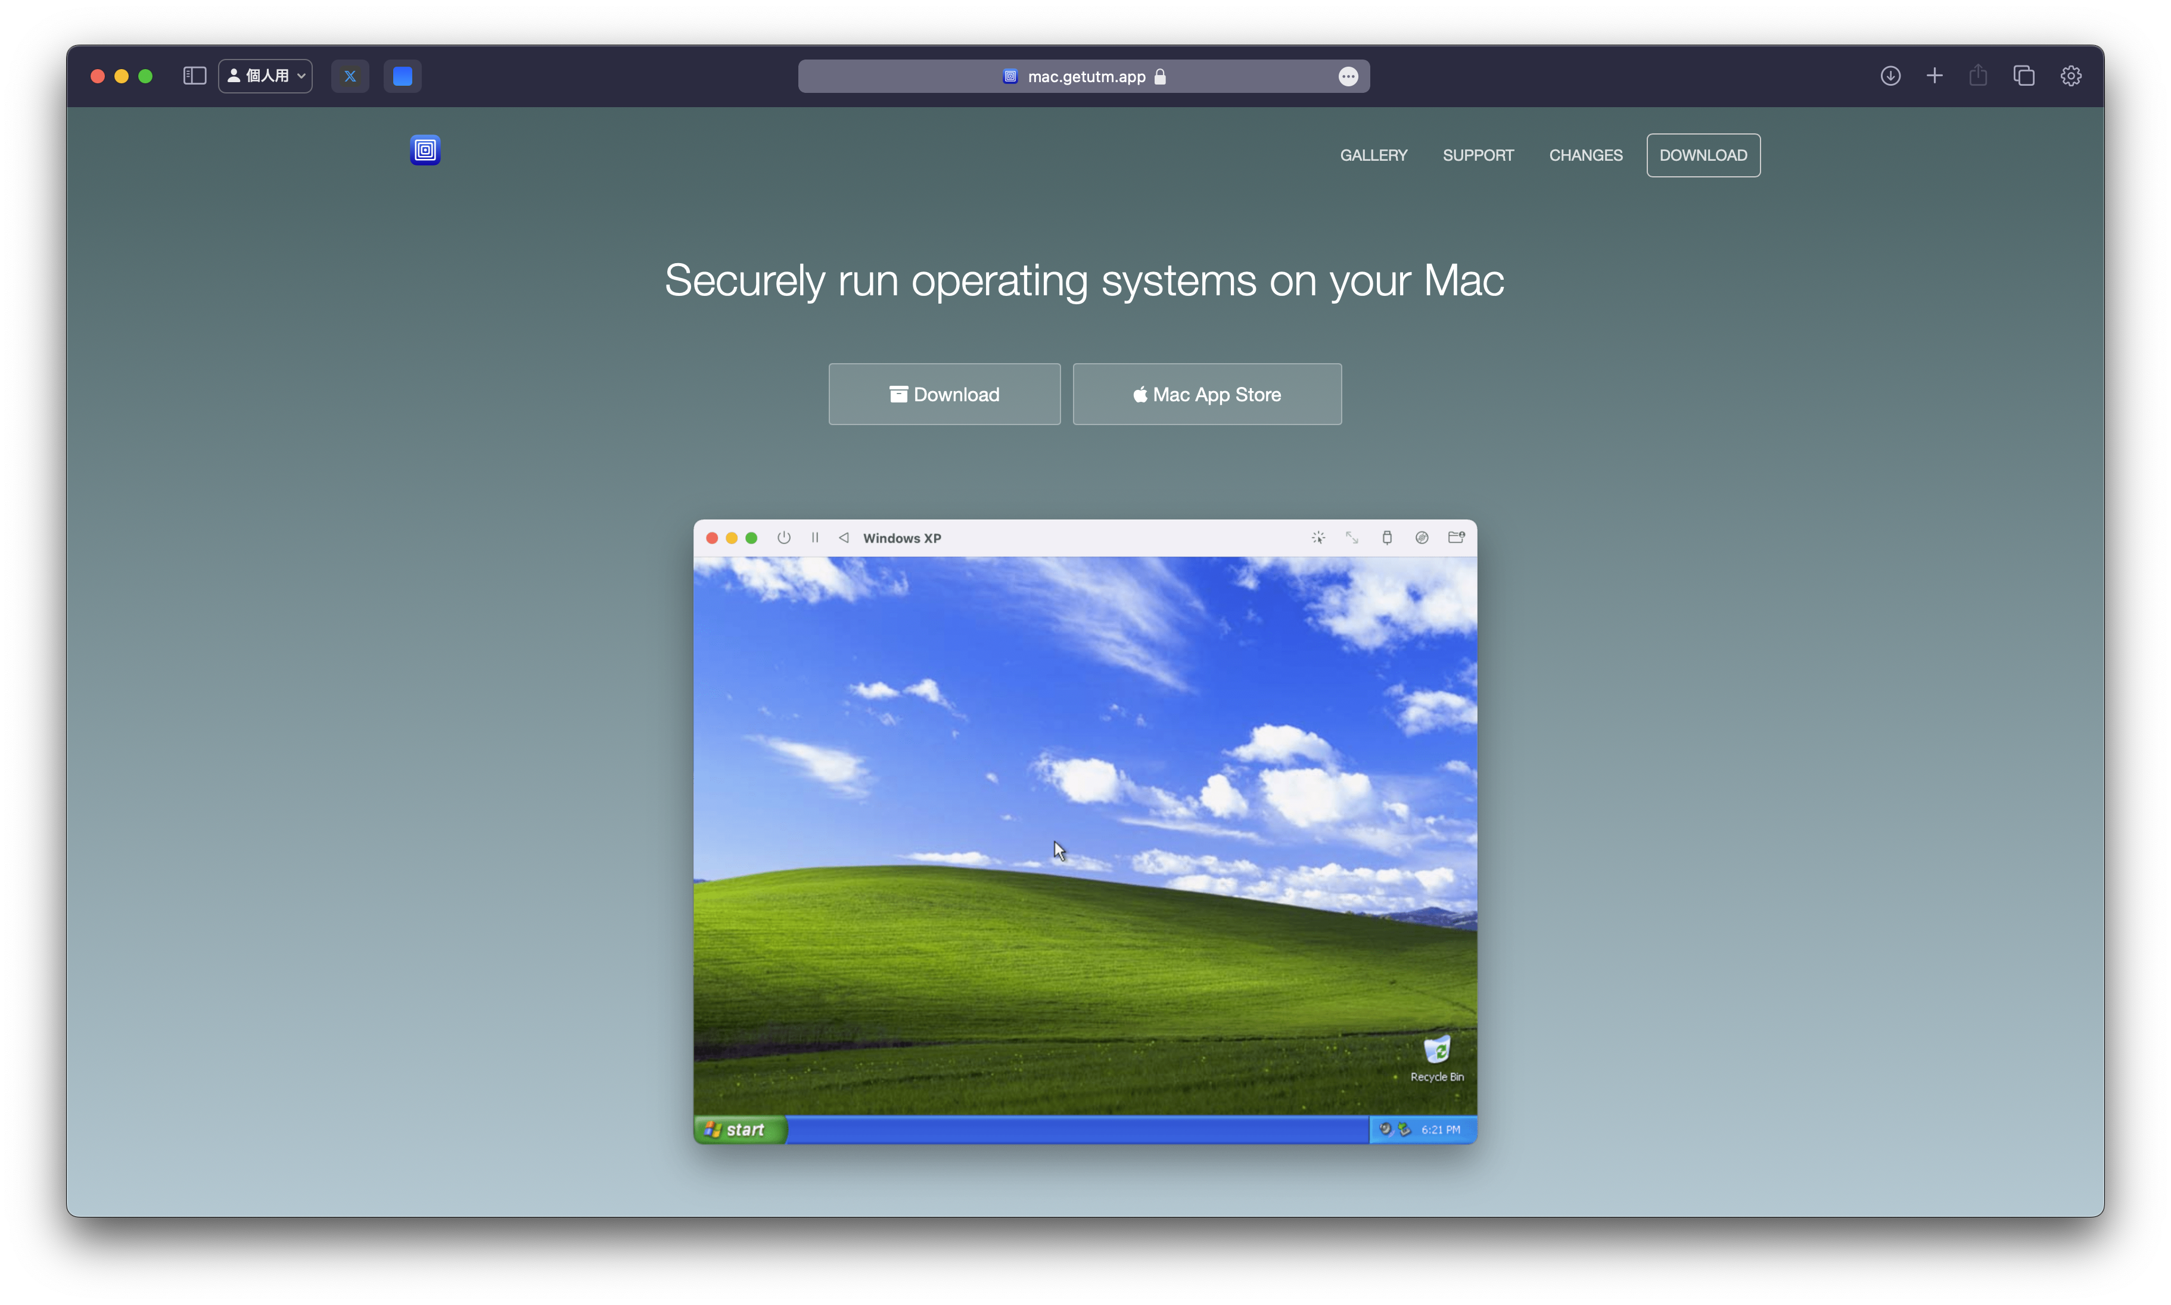Show the Safari downloads list
Screen dimensions: 2171x1305
coord(1889,77)
